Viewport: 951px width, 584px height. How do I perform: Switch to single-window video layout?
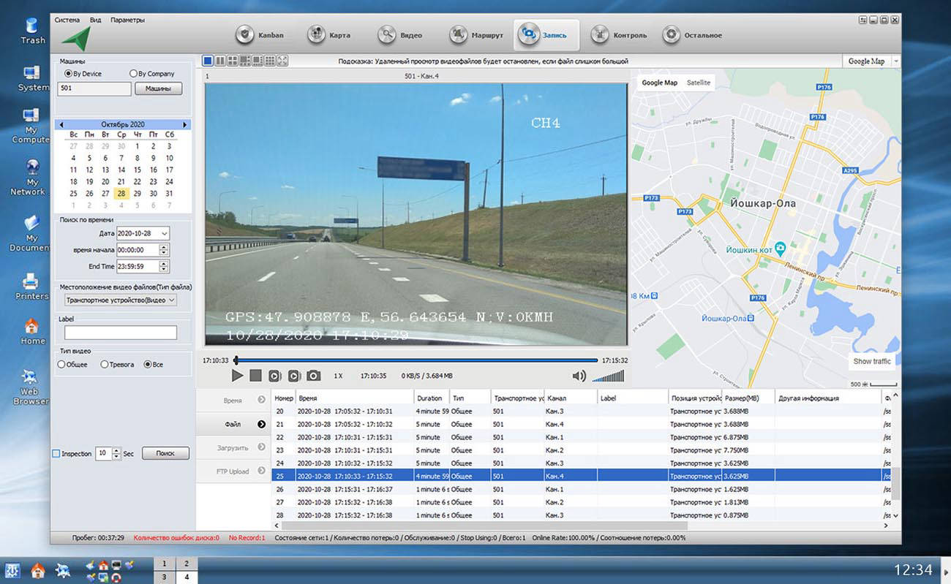tap(208, 61)
